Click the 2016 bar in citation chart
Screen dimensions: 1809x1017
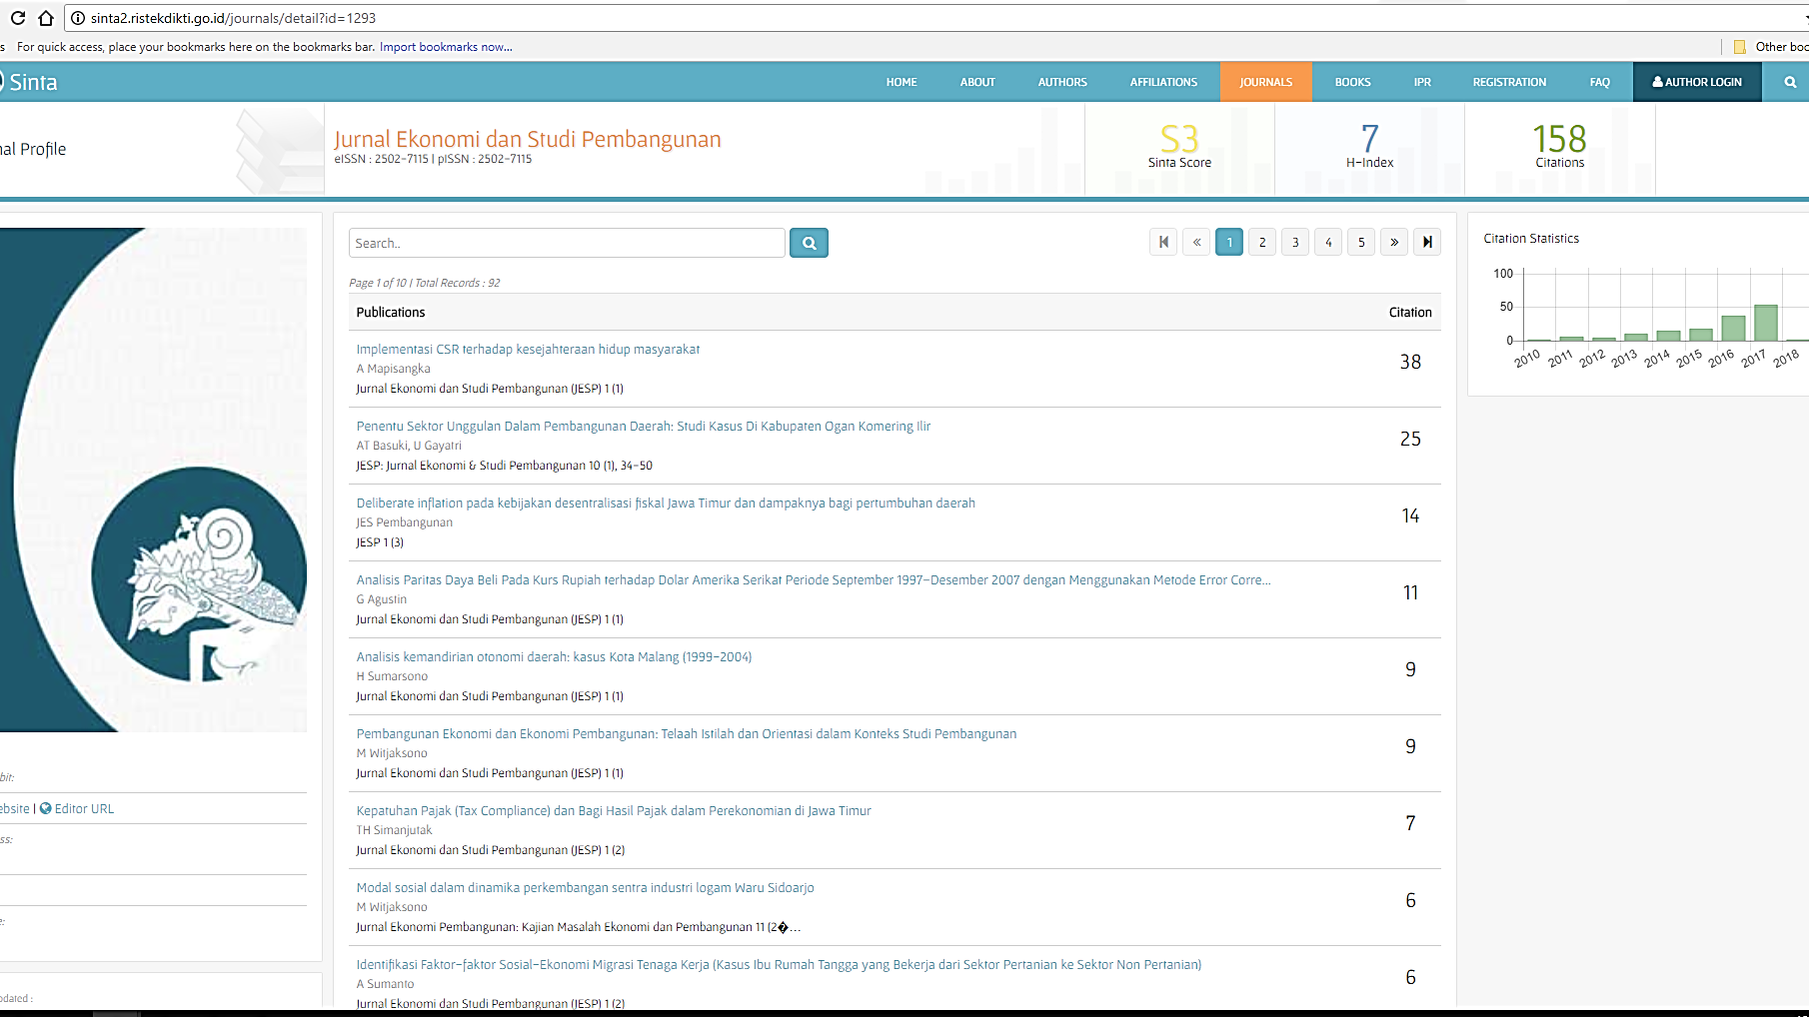(x=1733, y=329)
